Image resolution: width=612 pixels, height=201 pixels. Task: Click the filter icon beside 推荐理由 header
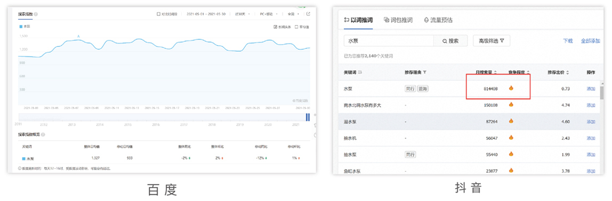point(425,72)
